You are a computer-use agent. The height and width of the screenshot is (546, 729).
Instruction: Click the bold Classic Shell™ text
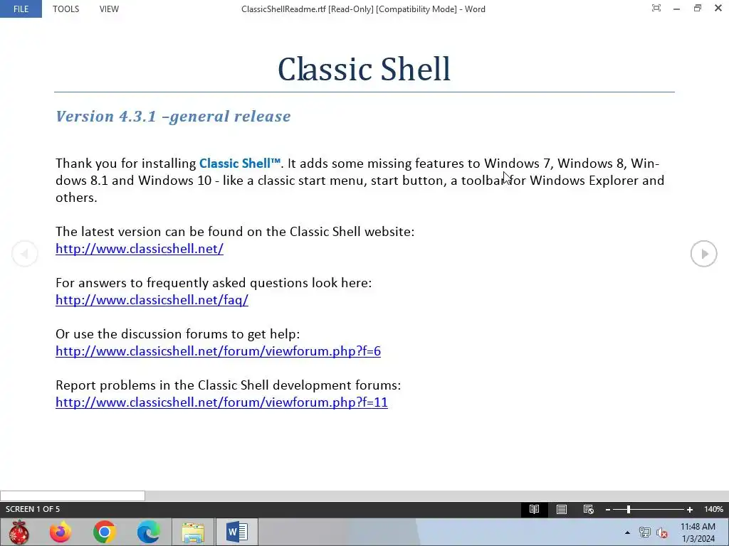tap(240, 164)
